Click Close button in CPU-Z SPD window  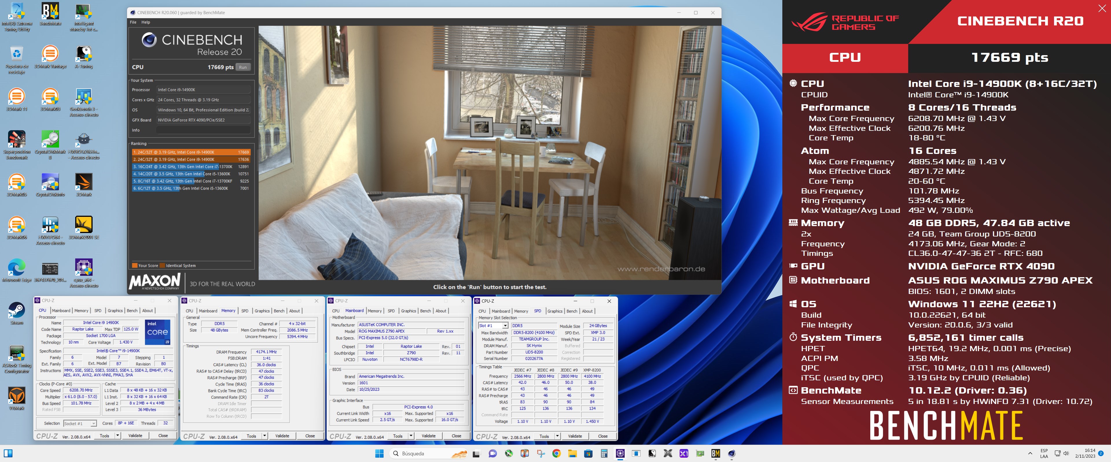tap(602, 437)
